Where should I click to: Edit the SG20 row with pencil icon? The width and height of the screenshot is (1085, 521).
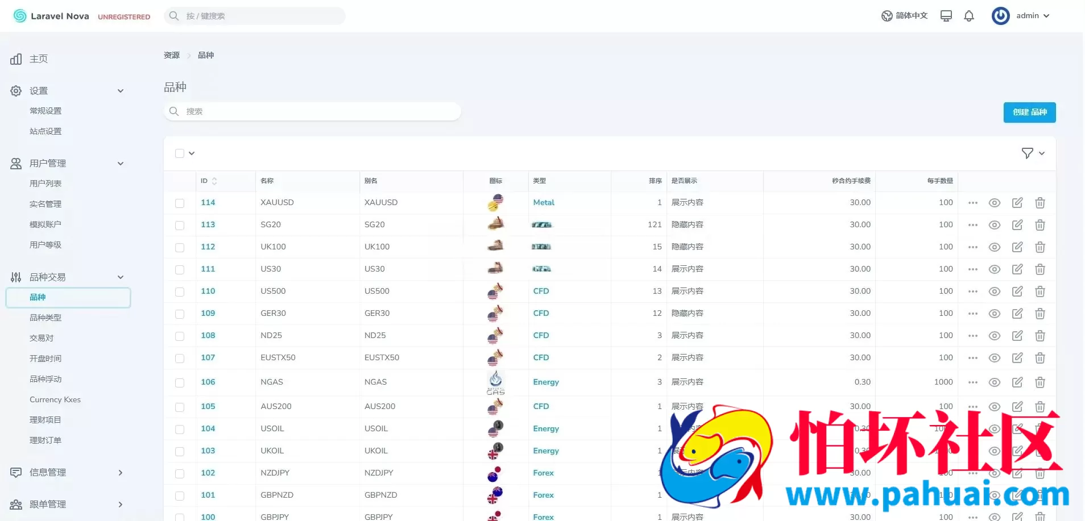point(1017,225)
